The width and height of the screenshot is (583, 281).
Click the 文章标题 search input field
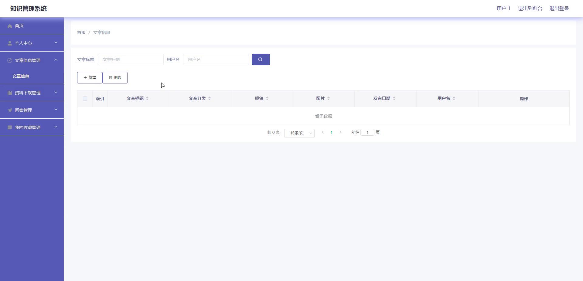coord(131,59)
